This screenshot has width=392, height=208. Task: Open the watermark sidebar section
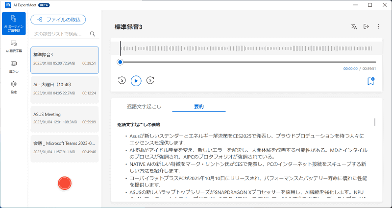pyautogui.click(x=14, y=67)
